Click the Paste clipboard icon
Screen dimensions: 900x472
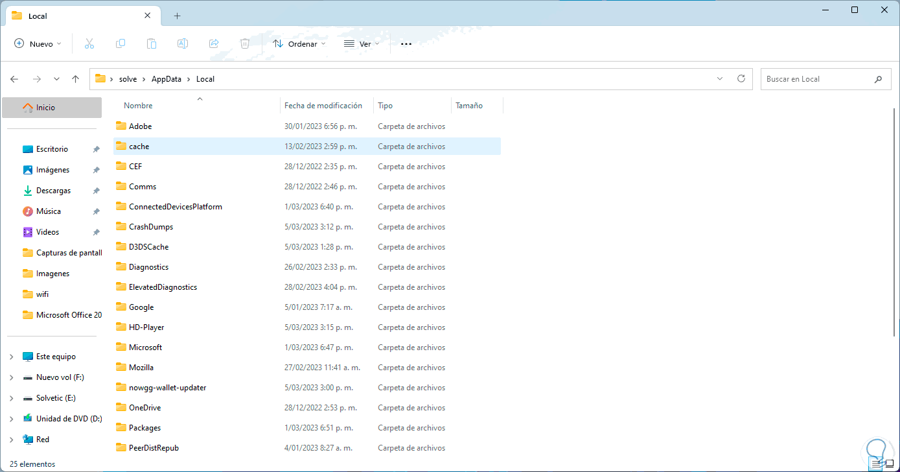click(152, 44)
